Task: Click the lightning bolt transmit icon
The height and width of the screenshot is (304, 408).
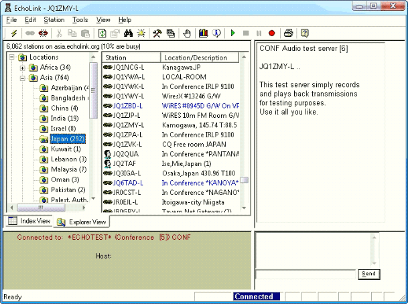Action: point(14,33)
